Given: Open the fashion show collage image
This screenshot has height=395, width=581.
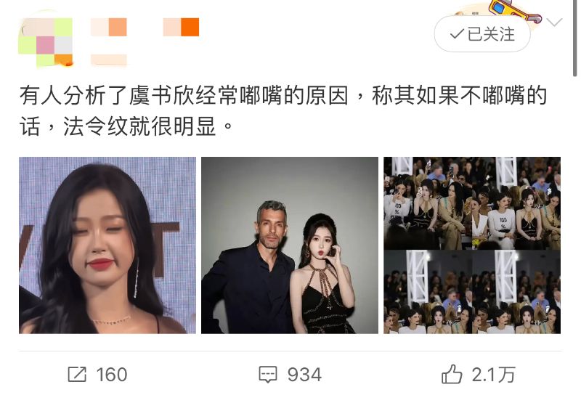Looking at the screenshot, I should coord(472,245).
